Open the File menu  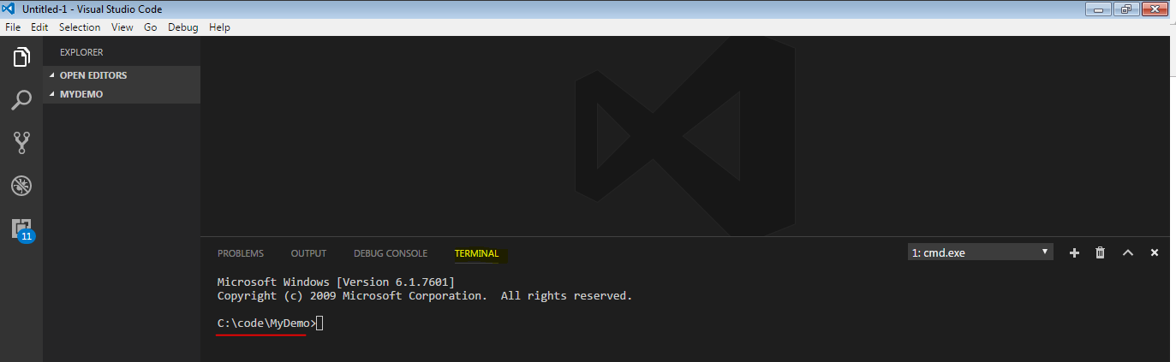(x=13, y=27)
